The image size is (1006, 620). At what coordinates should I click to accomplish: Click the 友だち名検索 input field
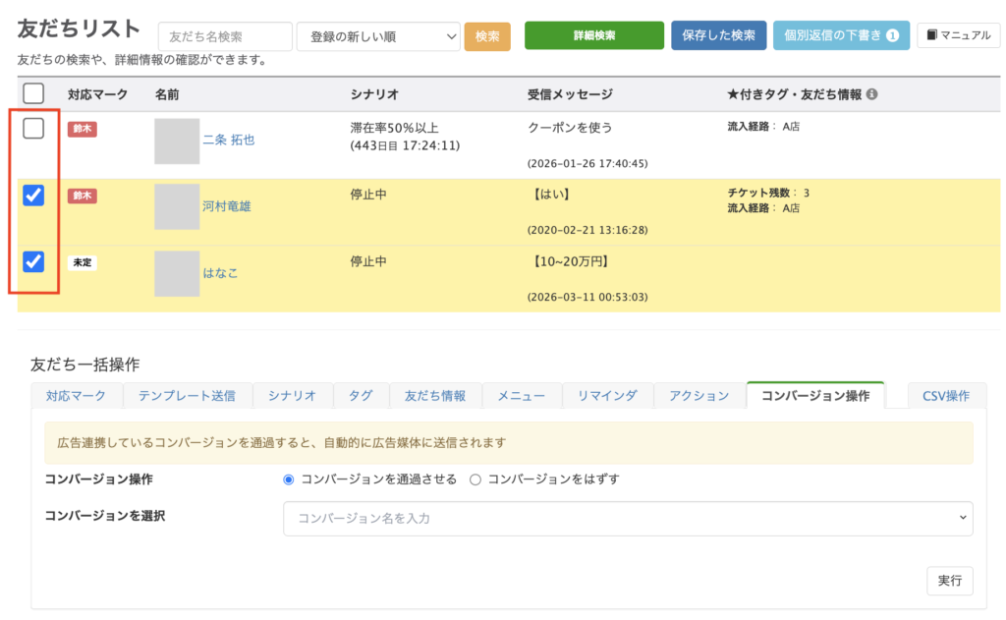pyautogui.click(x=225, y=36)
